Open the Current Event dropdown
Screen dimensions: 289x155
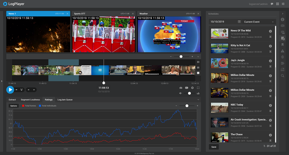(259, 22)
